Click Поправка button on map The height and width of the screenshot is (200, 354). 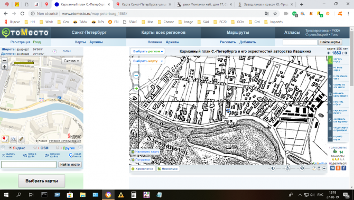coord(141,160)
